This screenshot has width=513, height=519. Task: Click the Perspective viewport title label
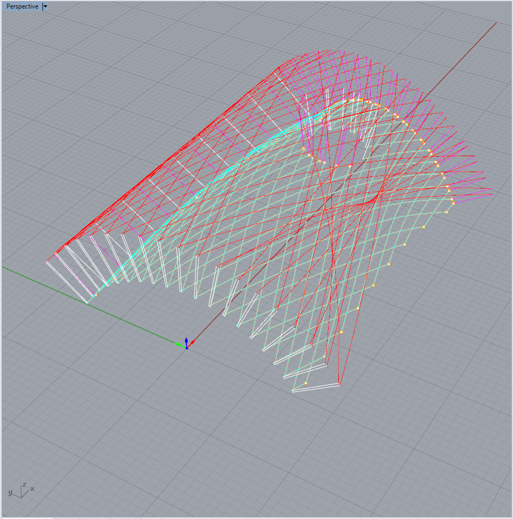(x=22, y=6)
